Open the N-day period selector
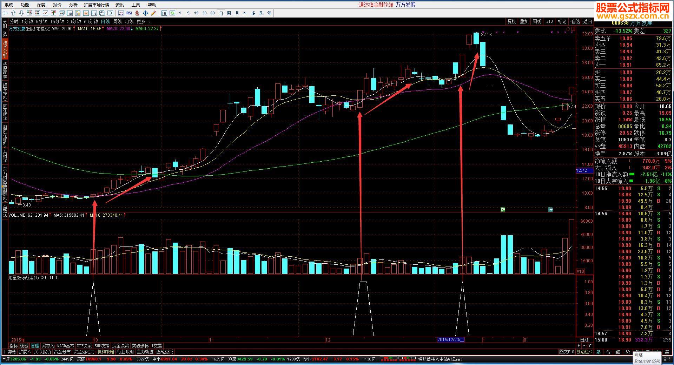 tap(245, 13)
